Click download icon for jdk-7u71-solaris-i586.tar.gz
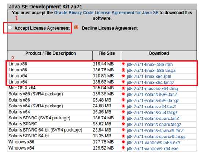203x155 pixels. click(x=123, y=100)
